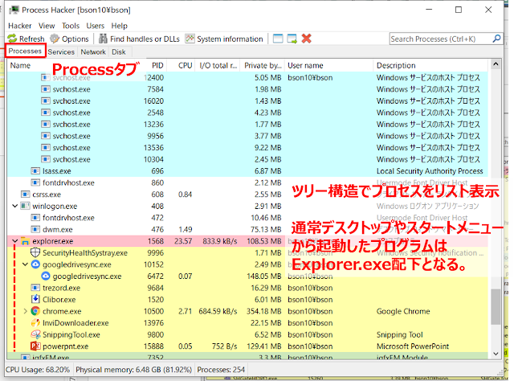The height and width of the screenshot is (381, 514).
Task: Click the powerpnt.exe PowerPoint icon
Action: pyautogui.click(x=35, y=346)
